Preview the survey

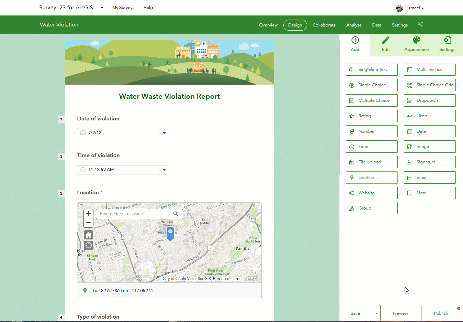[x=400, y=313]
